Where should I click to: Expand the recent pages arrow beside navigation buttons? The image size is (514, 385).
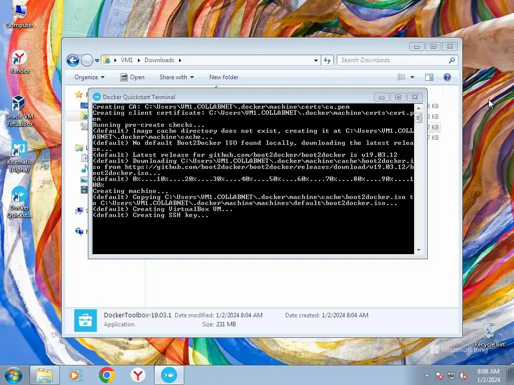pos(97,61)
